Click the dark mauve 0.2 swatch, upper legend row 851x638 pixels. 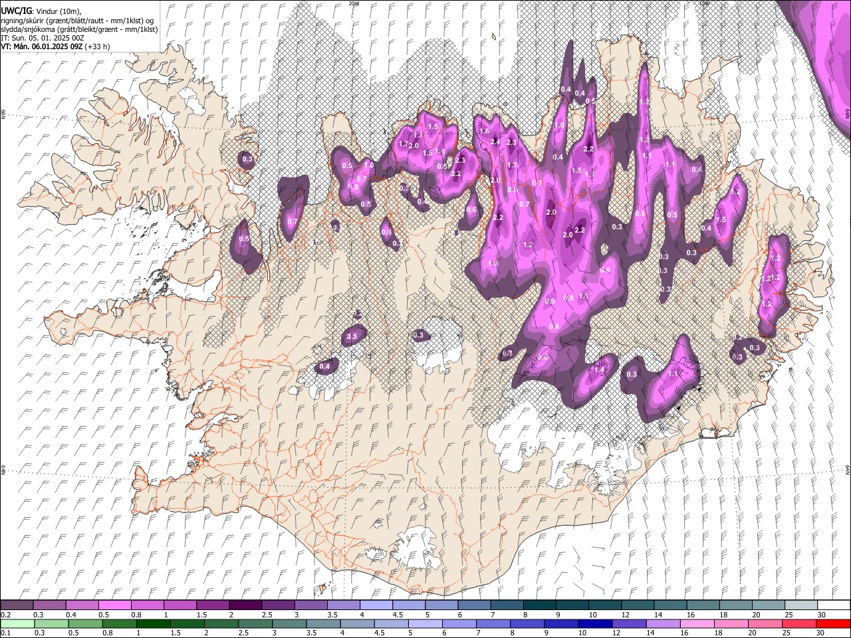click(17, 605)
